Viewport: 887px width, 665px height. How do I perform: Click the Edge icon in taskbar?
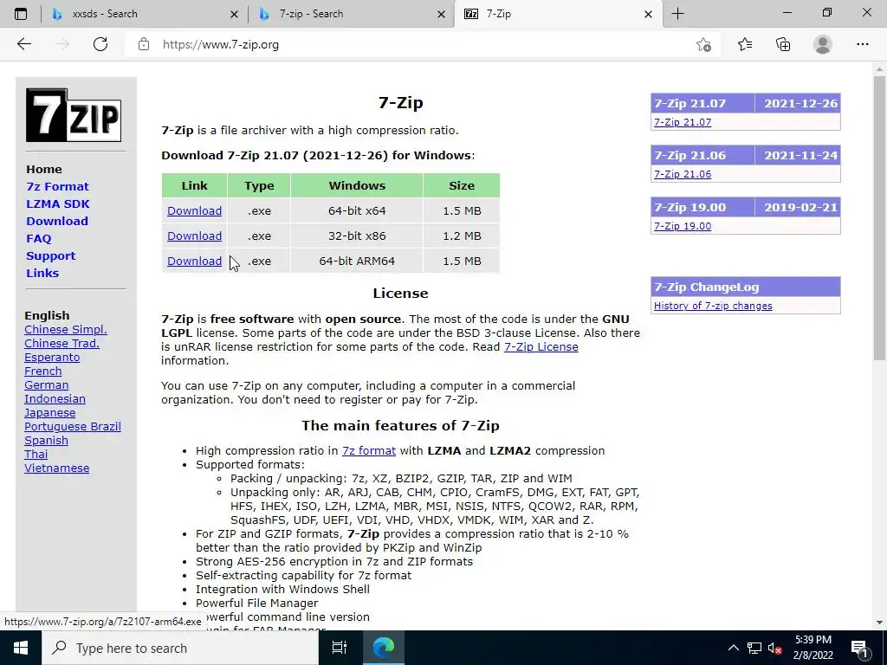coord(384,648)
